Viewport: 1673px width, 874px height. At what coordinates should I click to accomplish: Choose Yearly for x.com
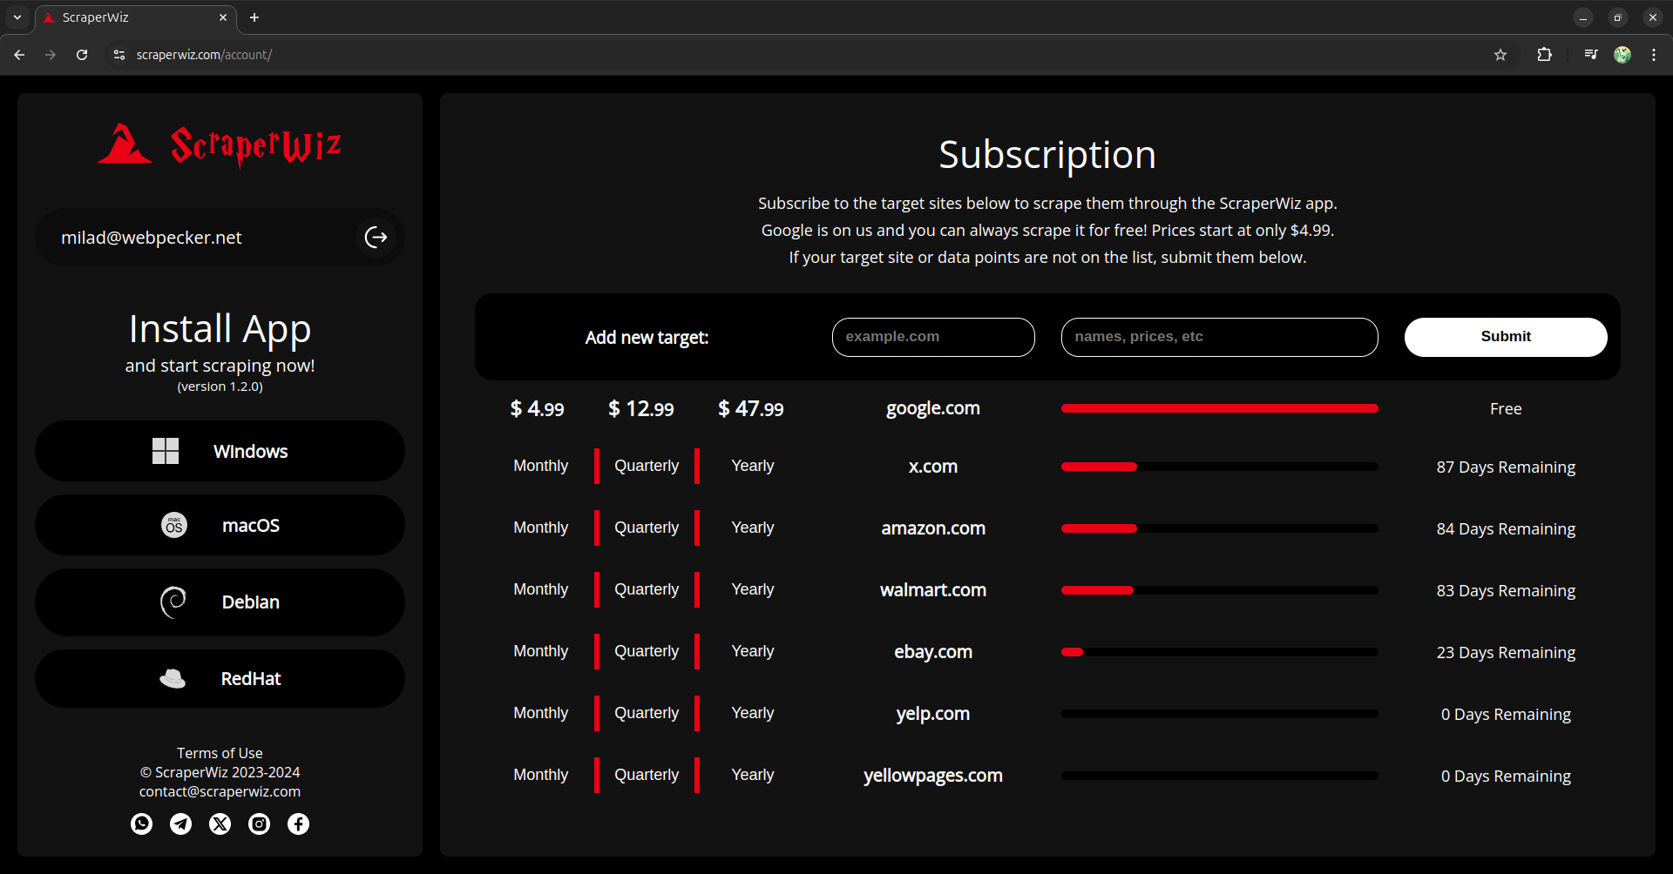click(753, 466)
